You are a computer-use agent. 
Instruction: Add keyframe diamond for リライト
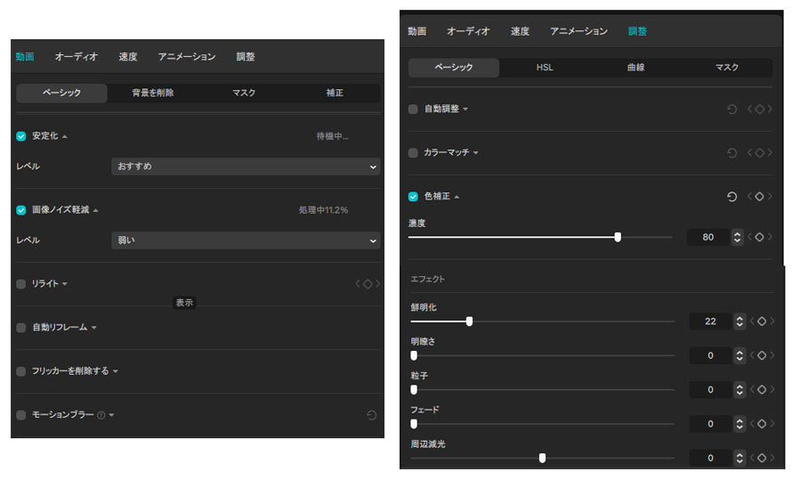pyautogui.click(x=368, y=284)
